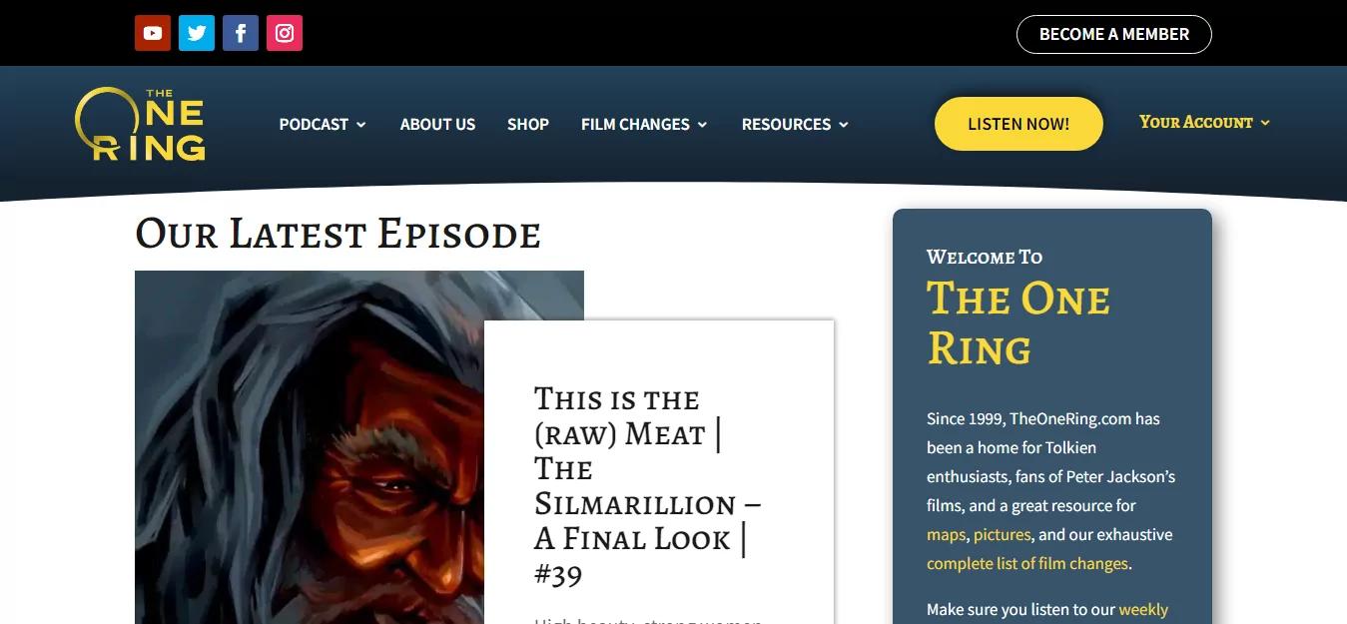
Task: Click 'The One Ring' sidebar heading
Action: click(1018, 323)
